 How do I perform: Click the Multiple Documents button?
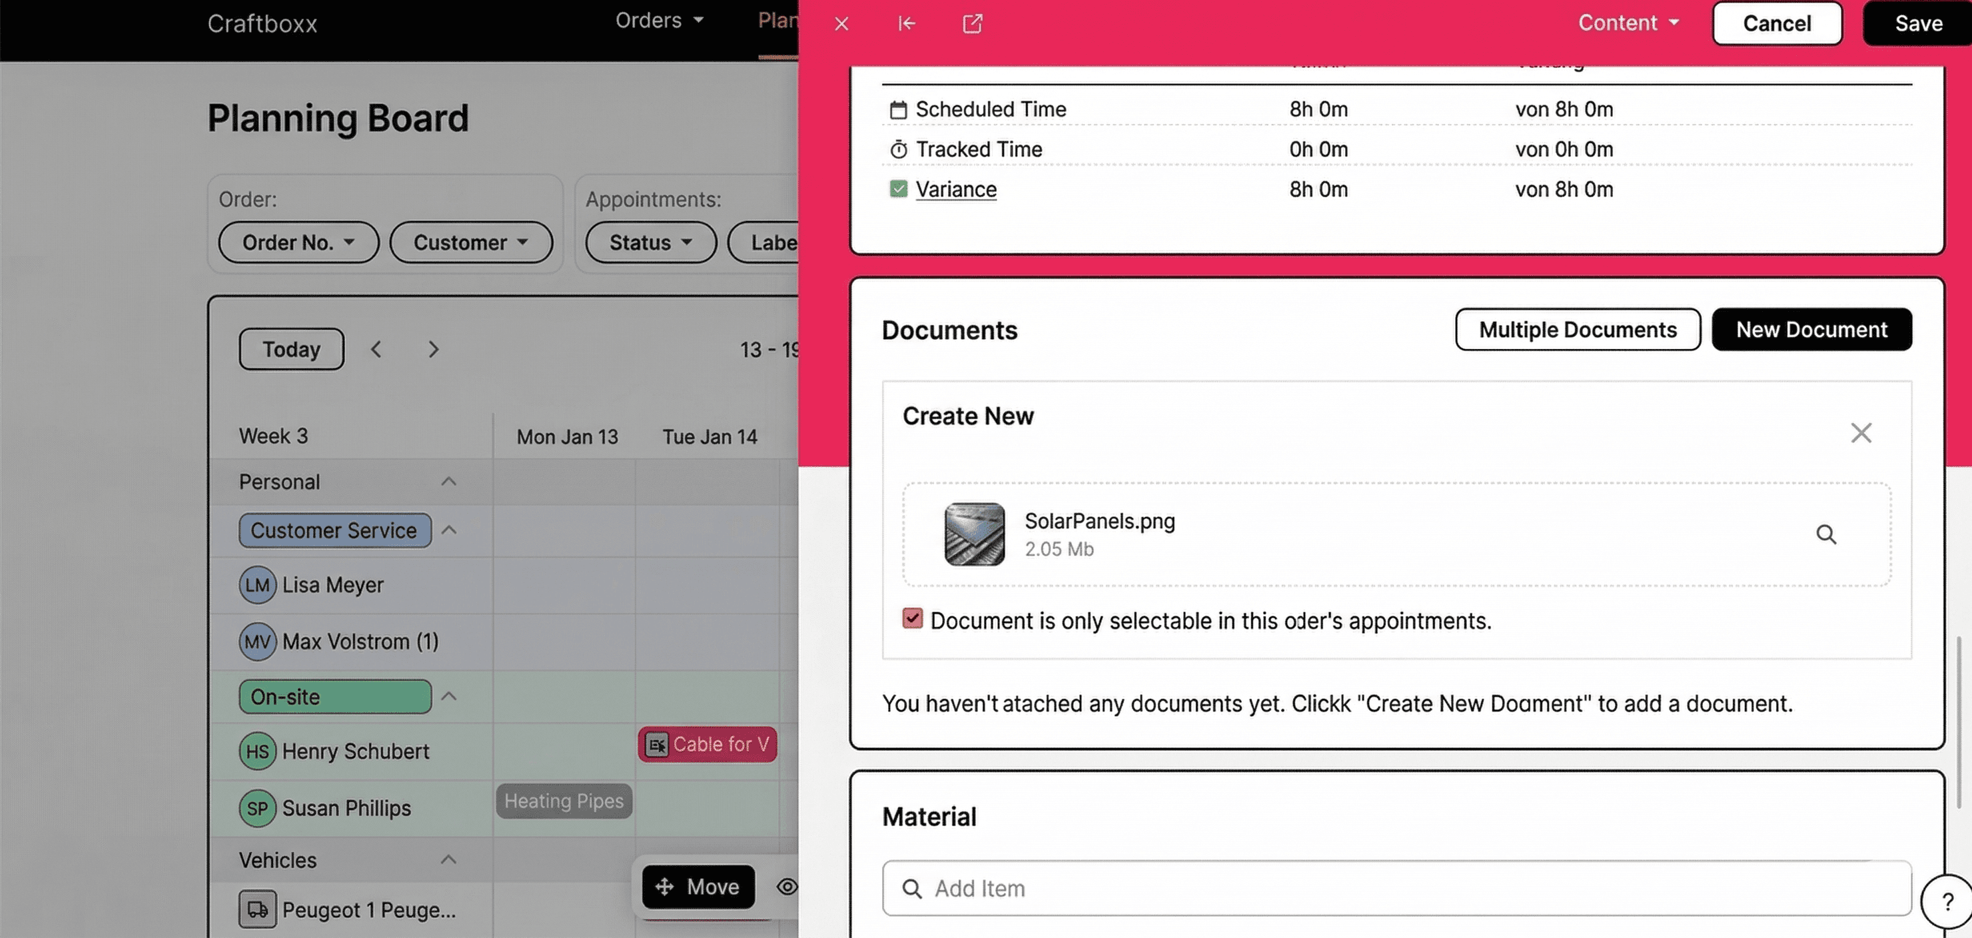(x=1577, y=329)
